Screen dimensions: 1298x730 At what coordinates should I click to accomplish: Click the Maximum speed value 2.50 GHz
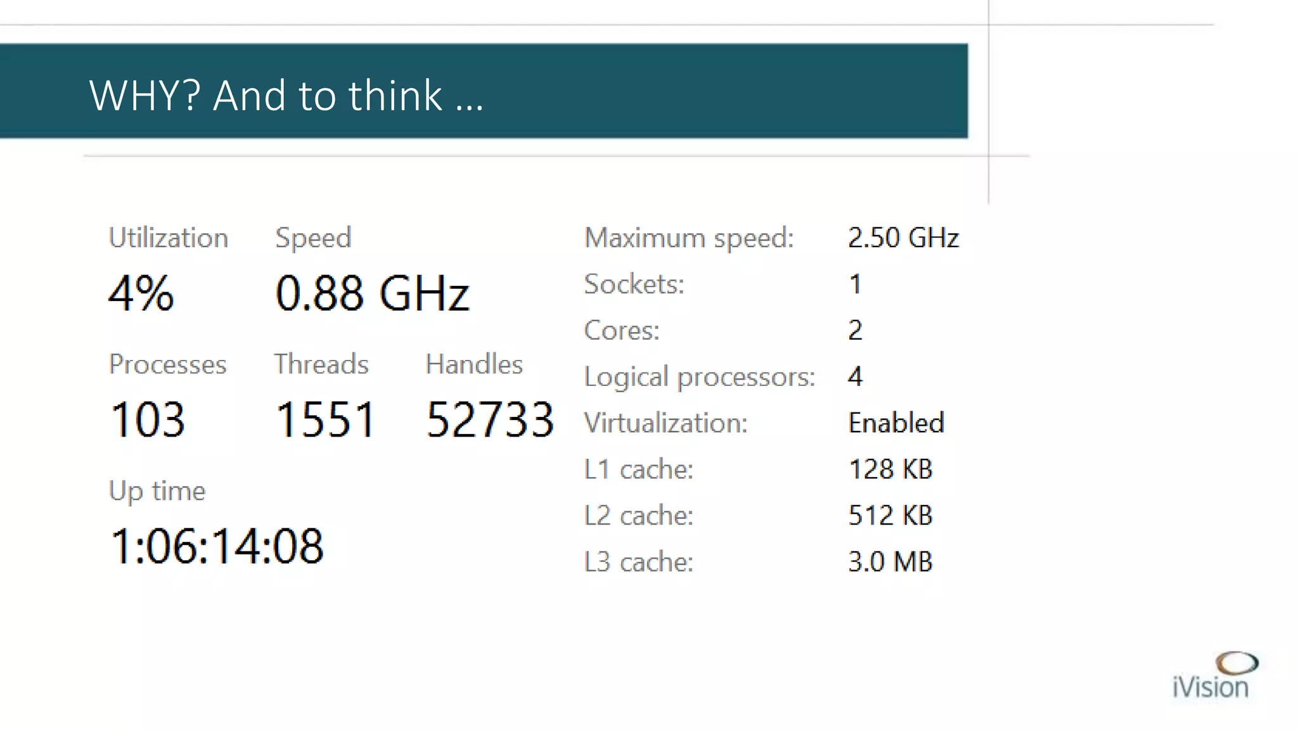[903, 238]
